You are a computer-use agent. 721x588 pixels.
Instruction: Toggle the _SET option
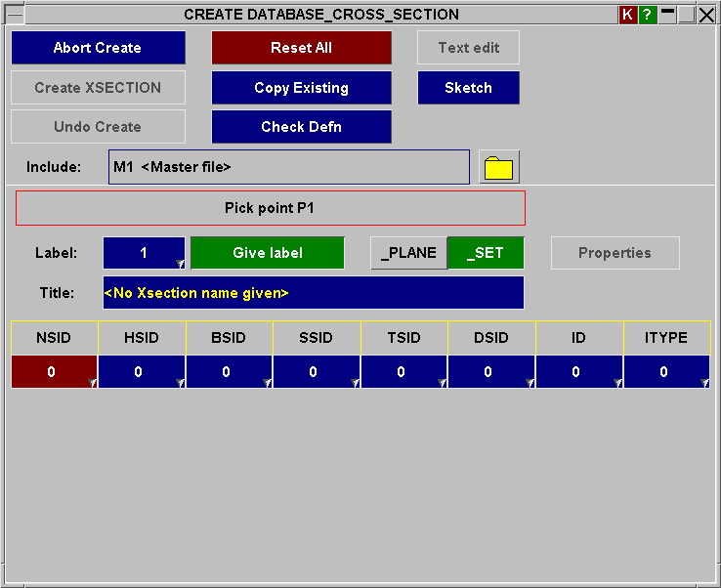point(486,253)
